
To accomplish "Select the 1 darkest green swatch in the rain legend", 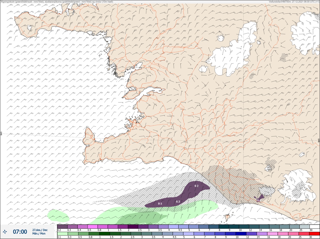I will coord(104,234).
